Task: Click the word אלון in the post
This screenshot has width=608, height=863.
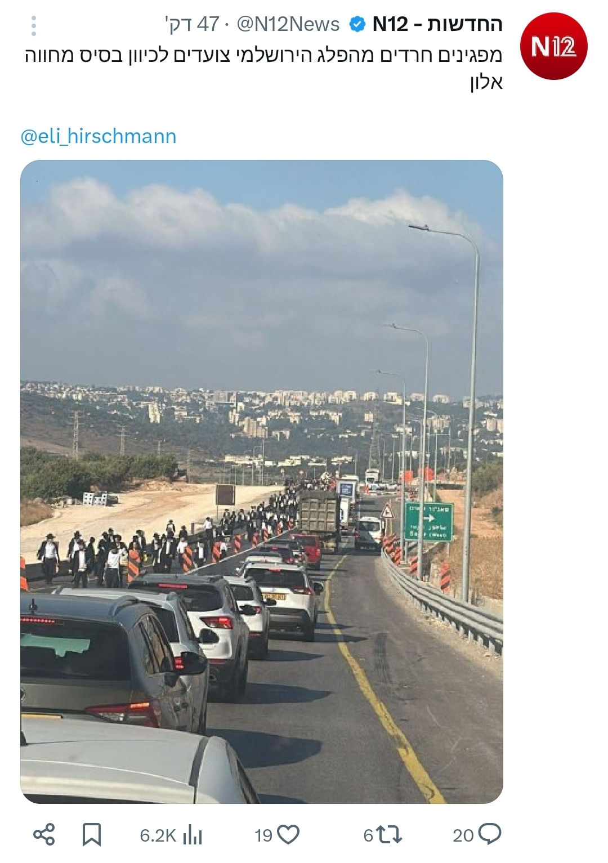Action: pyautogui.click(x=486, y=83)
